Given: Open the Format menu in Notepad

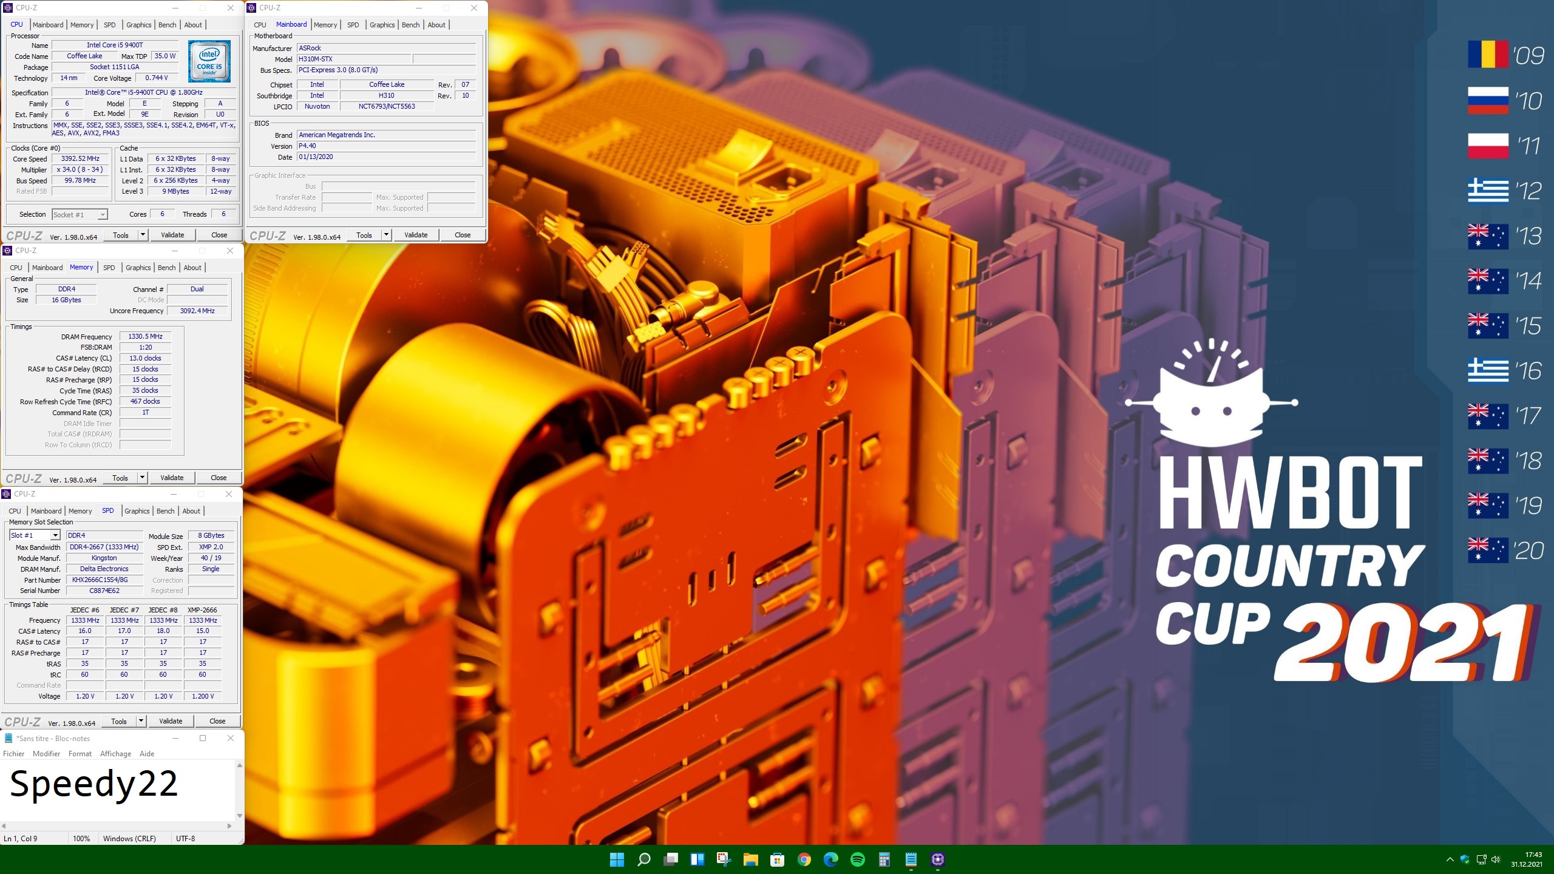Looking at the screenshot, I should pos(80,754).
